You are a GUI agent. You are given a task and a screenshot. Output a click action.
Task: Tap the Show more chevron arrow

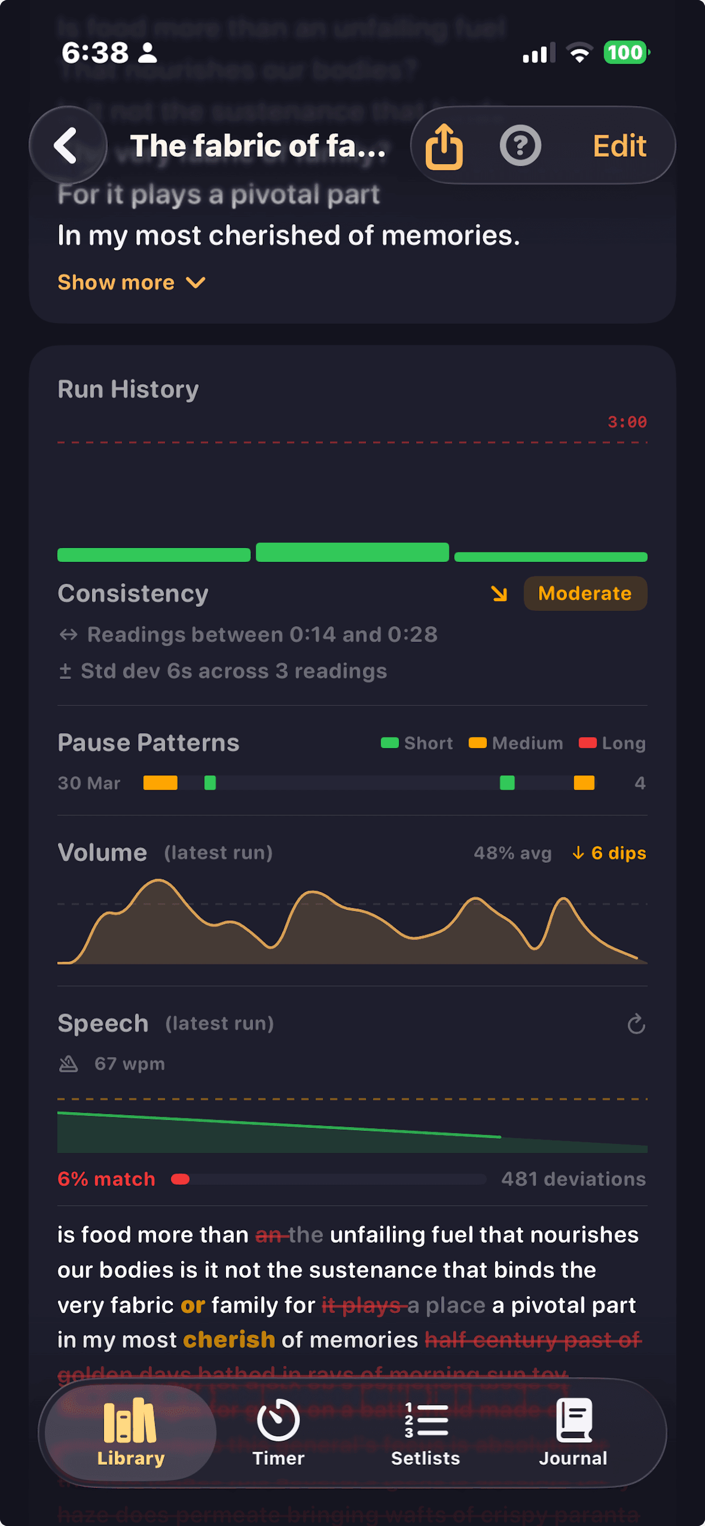tap(195, 283)
